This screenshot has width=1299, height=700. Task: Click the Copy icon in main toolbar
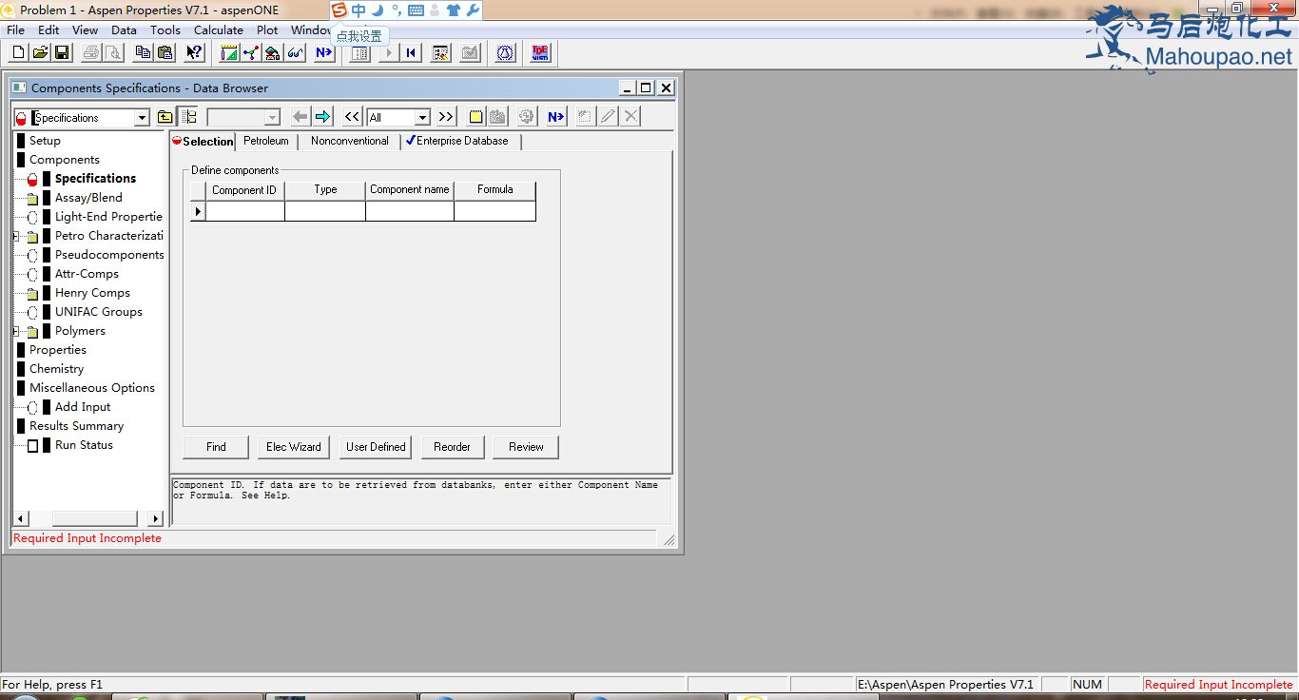[x=144, y=53]
